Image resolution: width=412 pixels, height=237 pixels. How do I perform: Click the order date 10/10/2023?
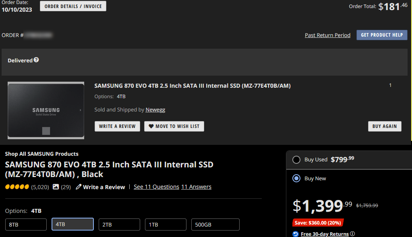point(17,10)
